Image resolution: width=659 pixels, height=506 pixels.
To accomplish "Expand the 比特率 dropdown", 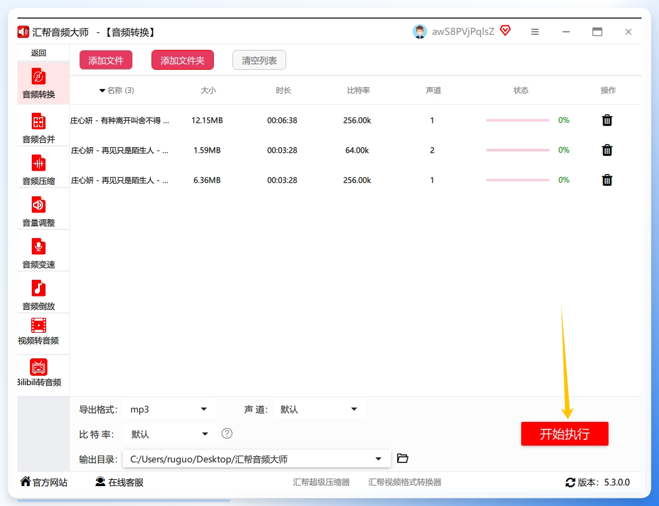I will tap(205, 434).
